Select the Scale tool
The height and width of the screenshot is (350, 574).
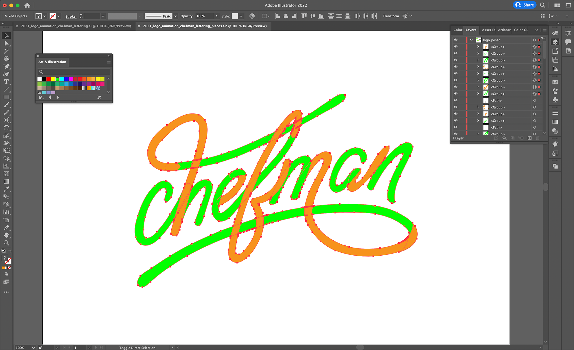click(6, 135)
